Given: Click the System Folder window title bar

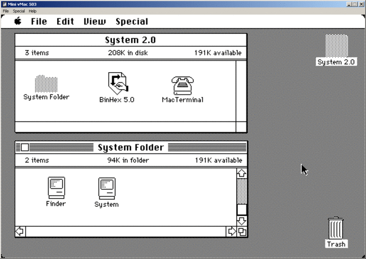Looking at the screenshot, I should [131, 147].
